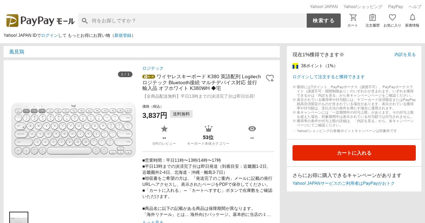Viewport: 425px width, 223px height.
Task: Click the PayPay Mall logo
Action: (x=40, y=21)
